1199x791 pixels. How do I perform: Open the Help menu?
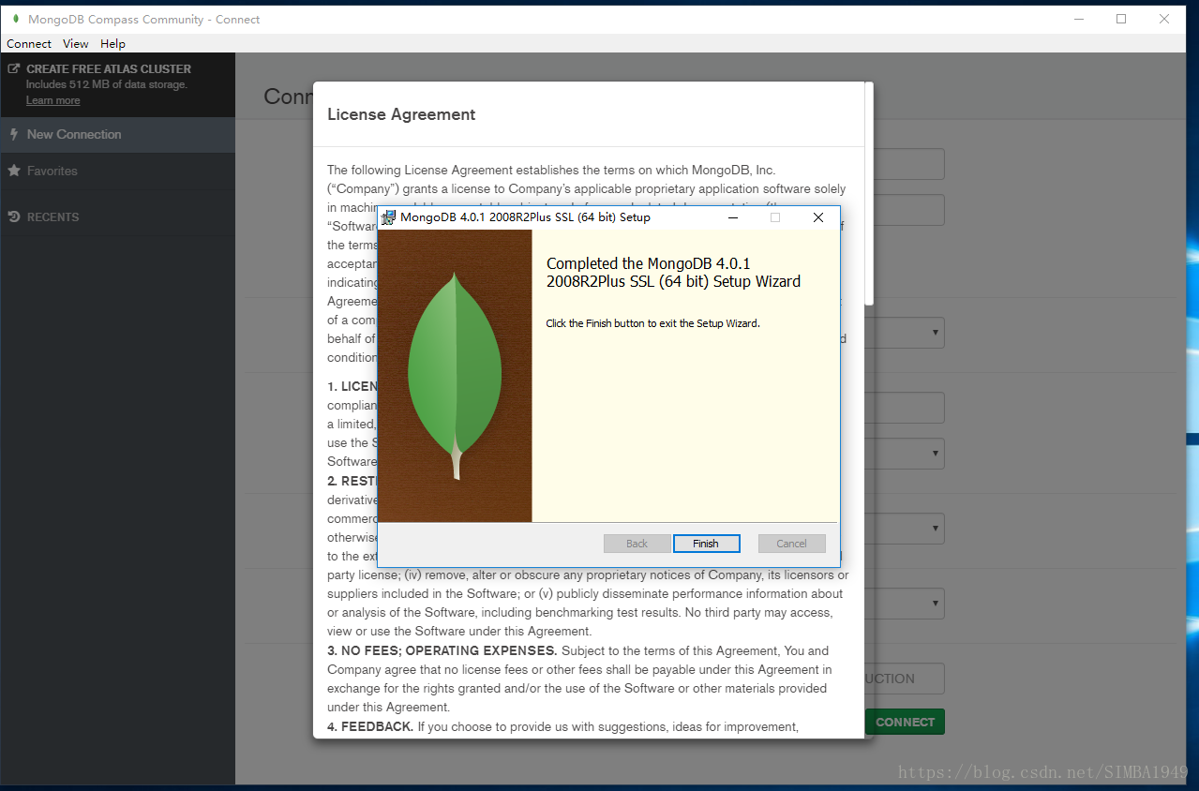pyautogui.click(x=112, y=44)
